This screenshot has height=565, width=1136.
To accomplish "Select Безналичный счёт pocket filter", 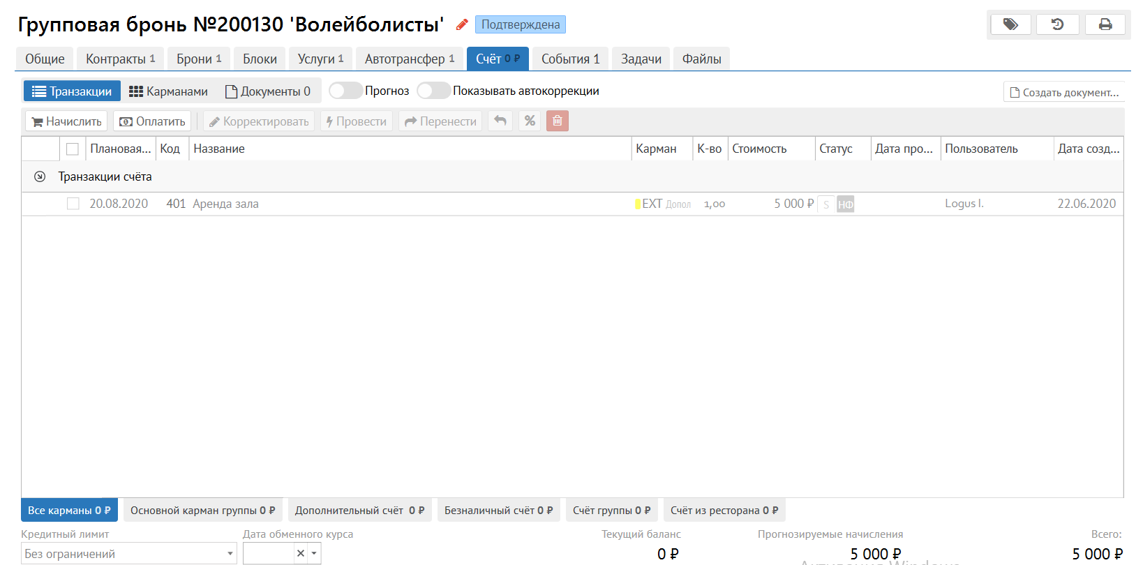I will pyautogui.click(x=499, y=510).
